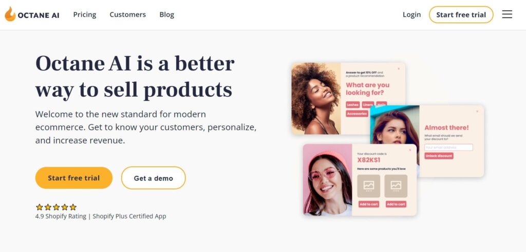Click the first product placeholder image
This screenshot has width=526, height=252.
coord(368,186)
